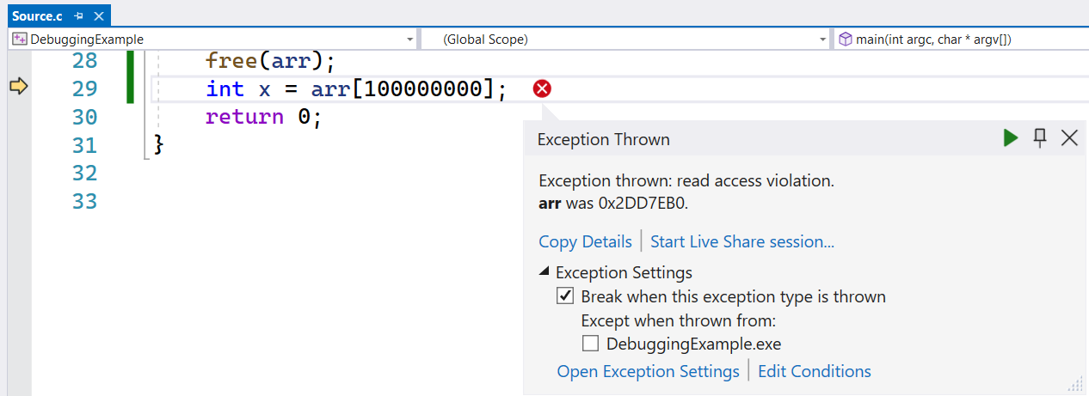Click the green Continue arrow in popup
The width and height of the screenshot is (1089, 396).
tap(1011, 138)
